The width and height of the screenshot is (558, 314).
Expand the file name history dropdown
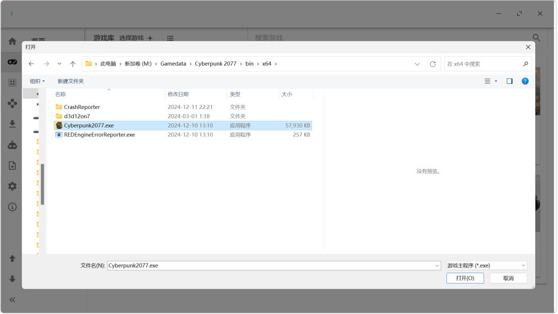[437, 265]
